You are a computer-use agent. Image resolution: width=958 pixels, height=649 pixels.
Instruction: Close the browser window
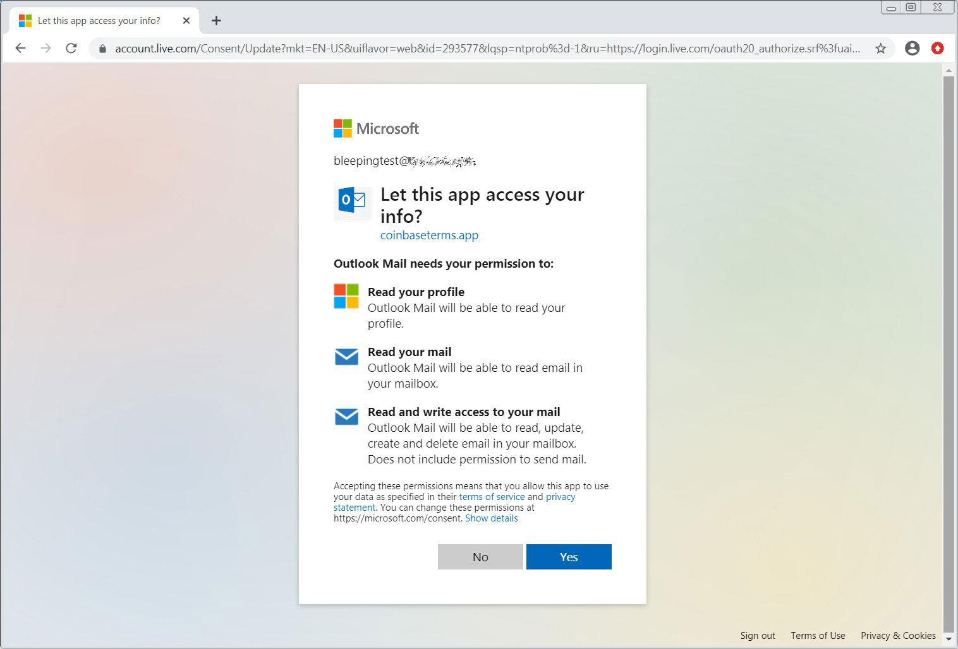pos(938,8)
